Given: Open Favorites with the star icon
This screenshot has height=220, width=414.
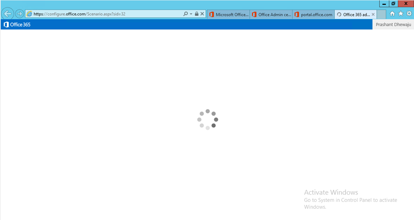Looking at the screenshot, I should click(401, 14).
